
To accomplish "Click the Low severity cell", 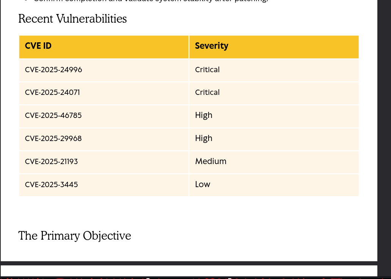I will 203,184.
